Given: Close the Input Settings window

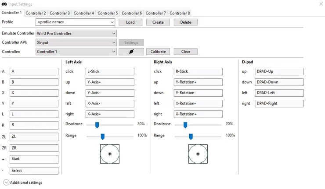Looking at the screenshot, I should coord(321,4).
